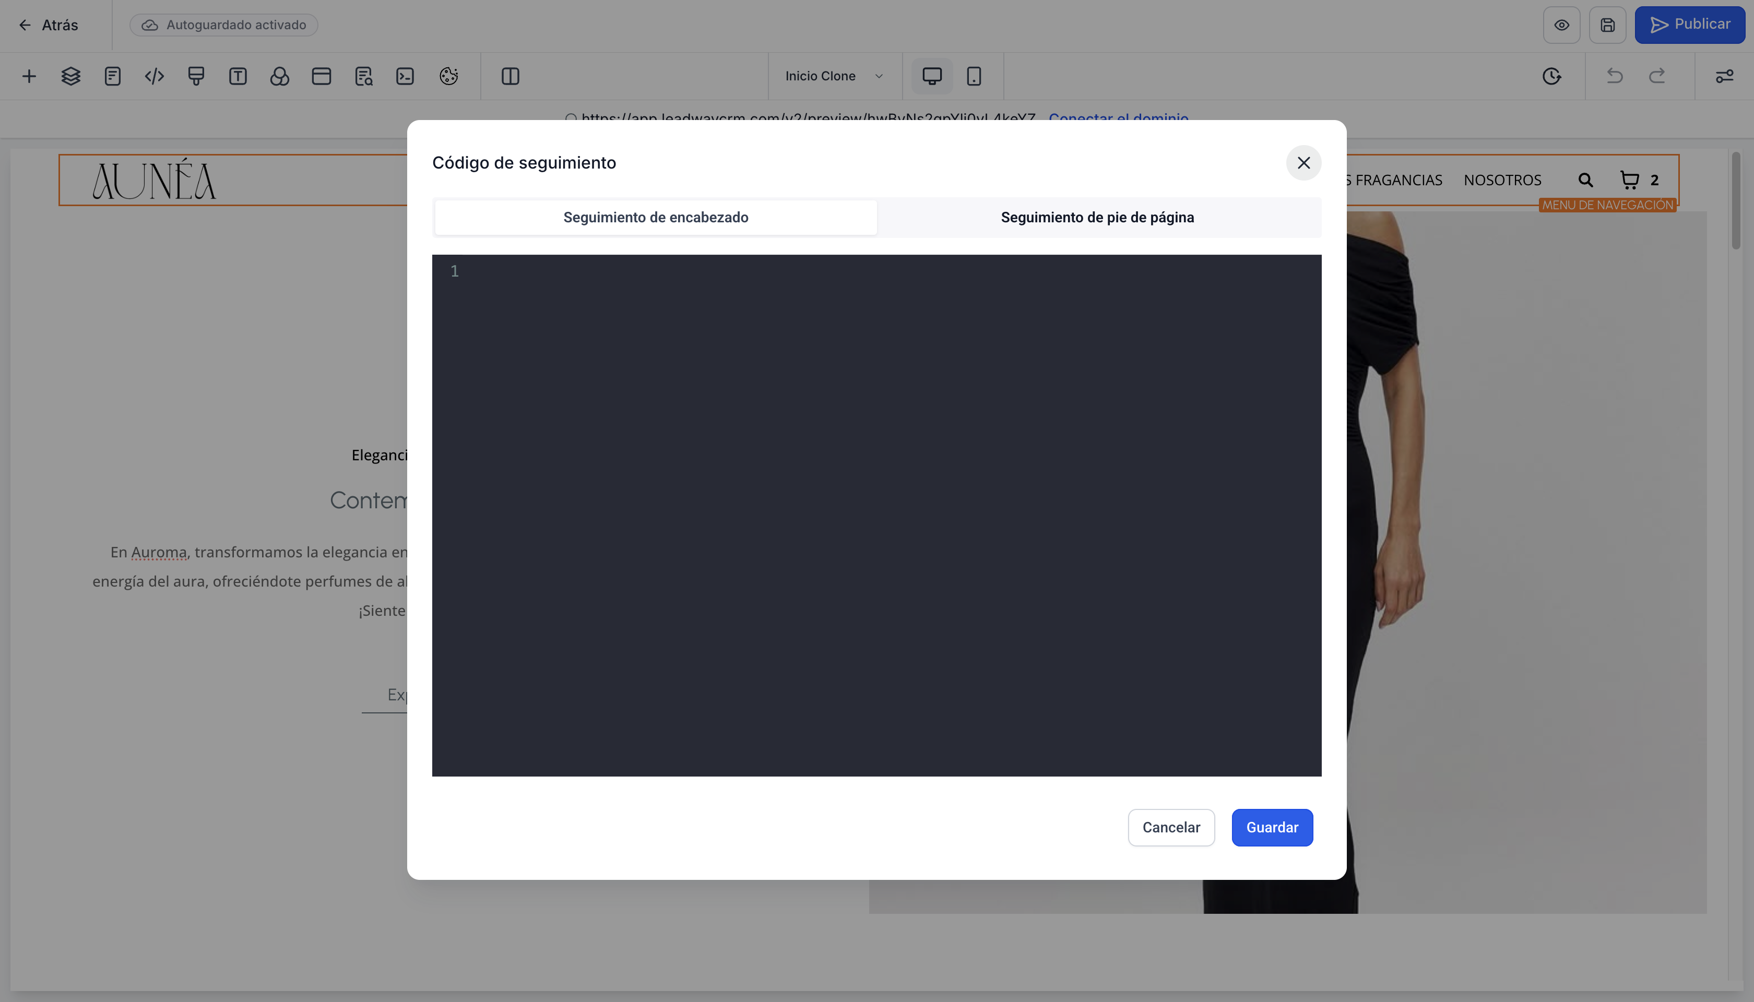The width and height of the screenshot is (1754, 1002).
Task: Click the Guardar button
Action: point(1272,827)
